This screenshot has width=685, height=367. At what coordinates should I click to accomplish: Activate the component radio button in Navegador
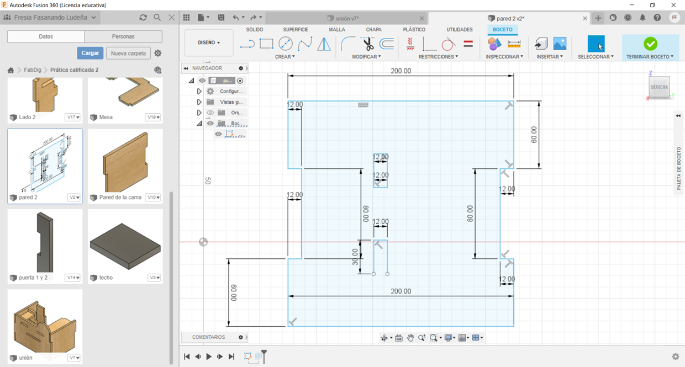point(240,81)
